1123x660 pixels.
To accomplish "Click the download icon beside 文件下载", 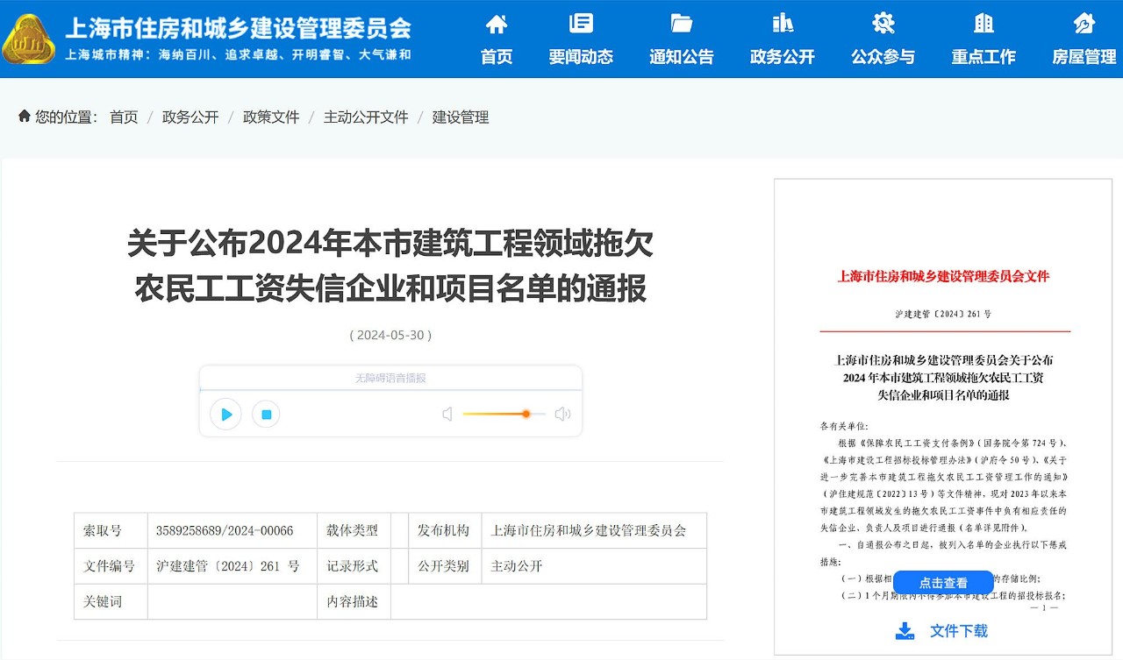I will click(x=905, y=630).
